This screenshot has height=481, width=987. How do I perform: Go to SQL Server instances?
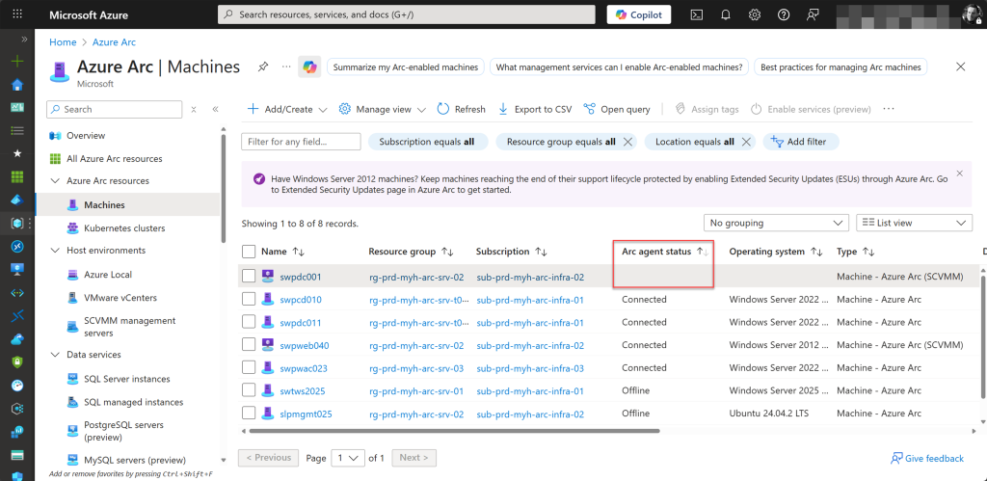pyautogui.click(x=126, y=379)
